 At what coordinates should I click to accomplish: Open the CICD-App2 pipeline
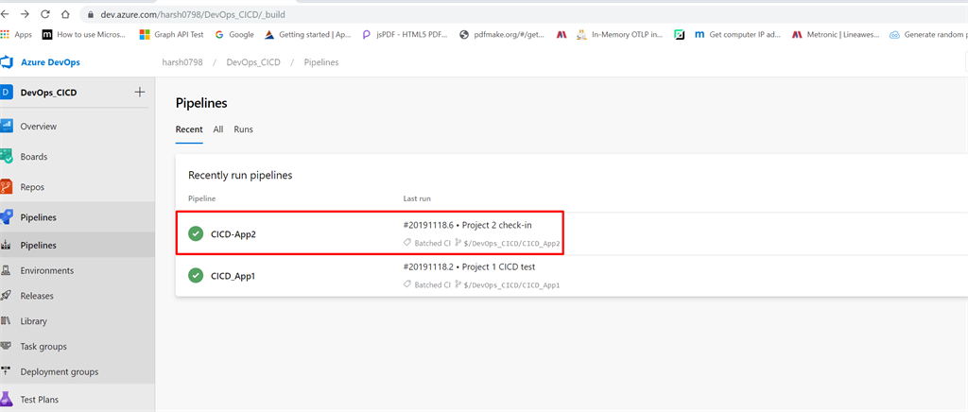(x=233, y=233)
